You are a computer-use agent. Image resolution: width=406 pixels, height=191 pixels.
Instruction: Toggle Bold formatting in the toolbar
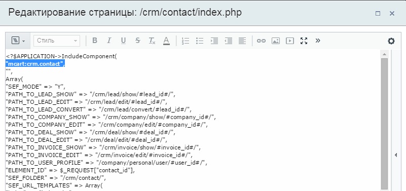95,41
